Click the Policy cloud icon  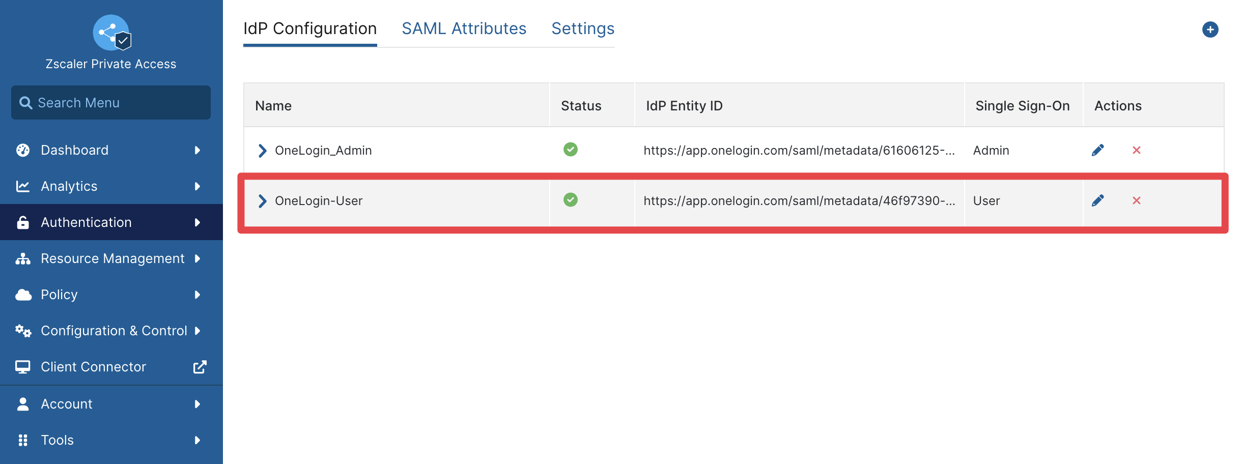pyautogui.click(x=23, y=295)
